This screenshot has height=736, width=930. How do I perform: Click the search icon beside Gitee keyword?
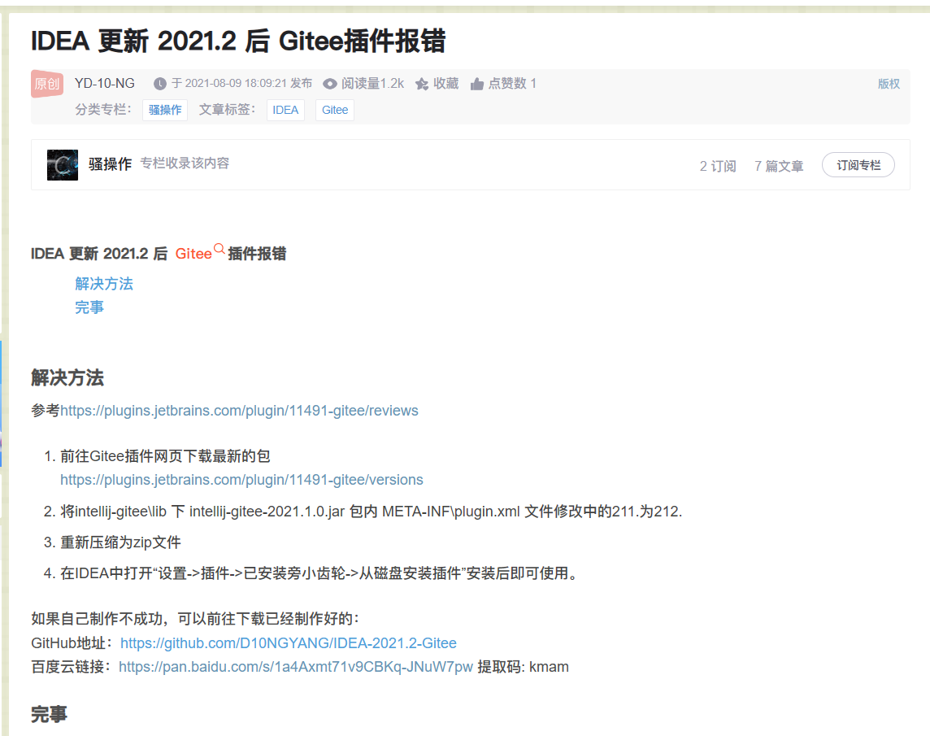coord(219,249)
